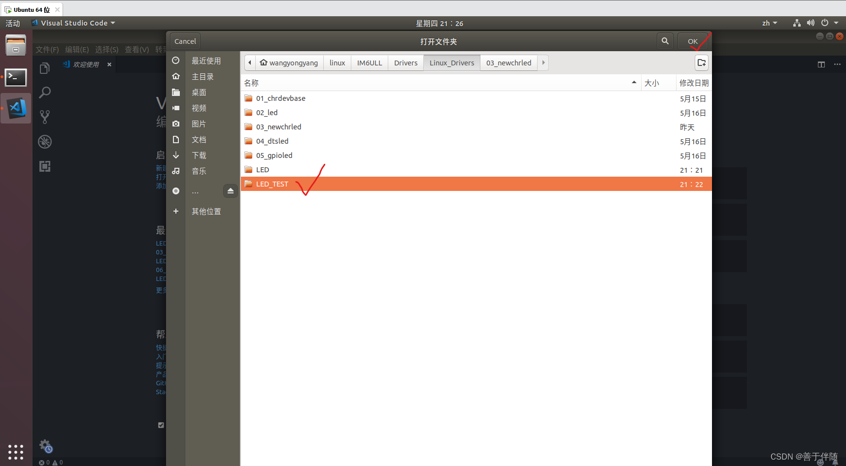Viewport: 846px width, 466px height.
Task: Open the Visual Studio Code app menu
Action: click(73, 23)
